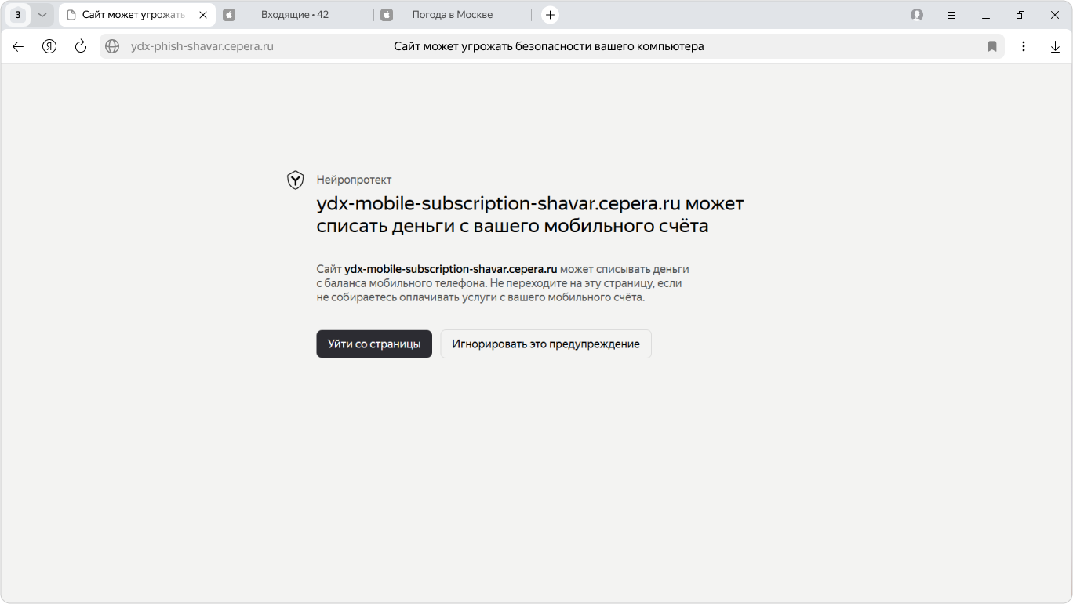Open the browser hamburger menu

click(x=951, y=15)
